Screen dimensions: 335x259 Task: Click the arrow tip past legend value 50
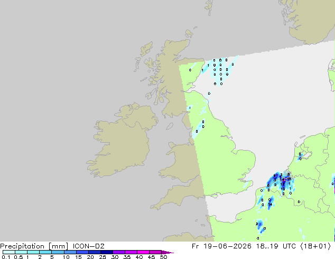[x=168, y=252]
